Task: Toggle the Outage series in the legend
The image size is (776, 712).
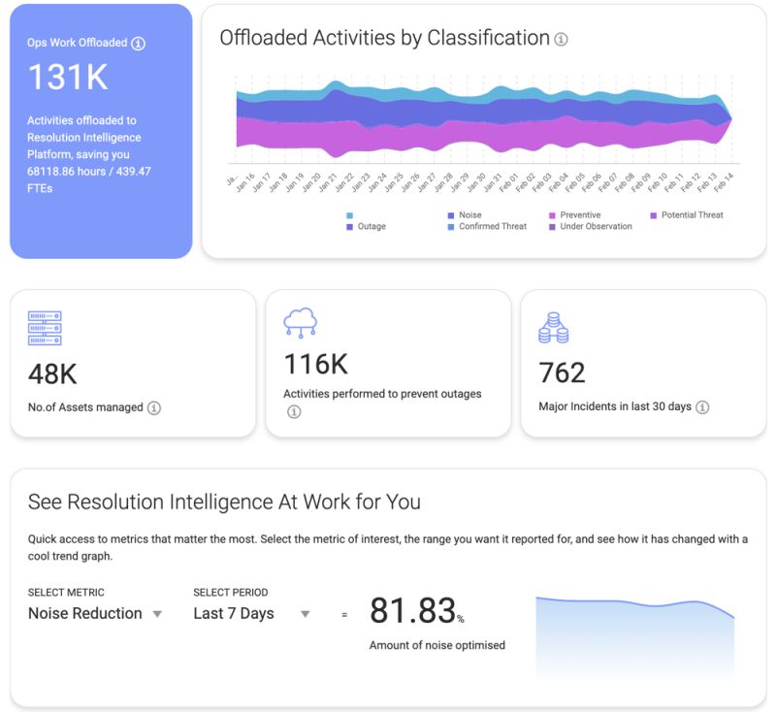Action: [x=368, y=227]
